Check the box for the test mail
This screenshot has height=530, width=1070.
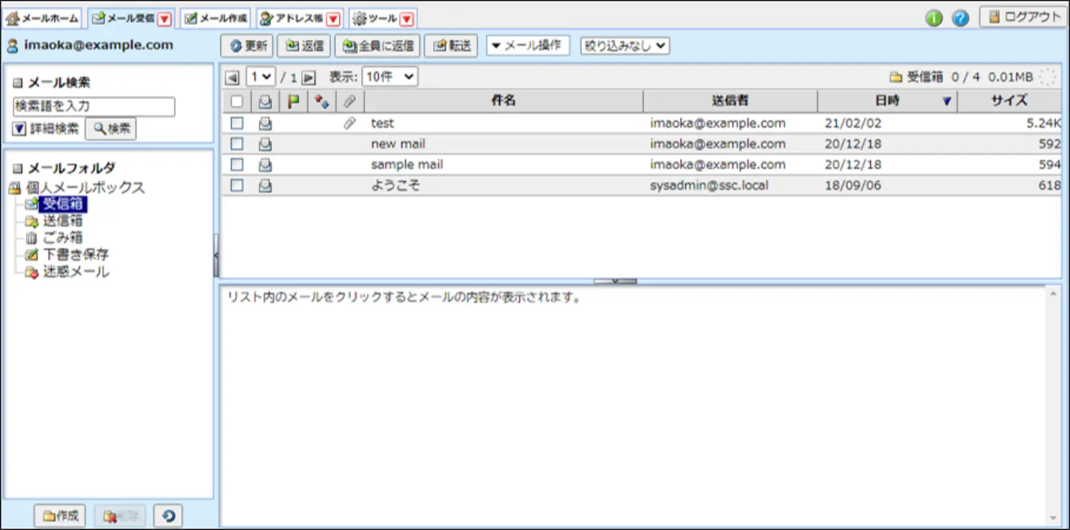237,123
